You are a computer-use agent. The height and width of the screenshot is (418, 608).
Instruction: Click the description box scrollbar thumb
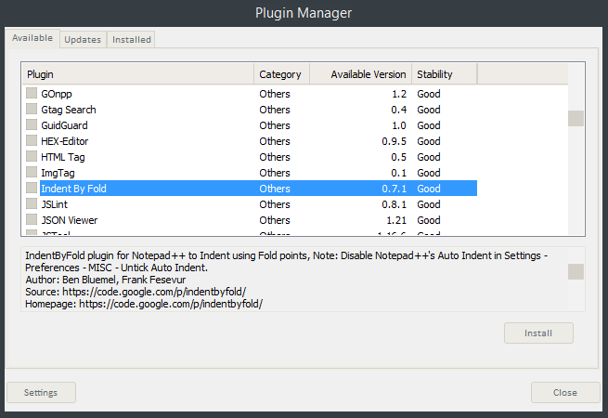point(576,271)
